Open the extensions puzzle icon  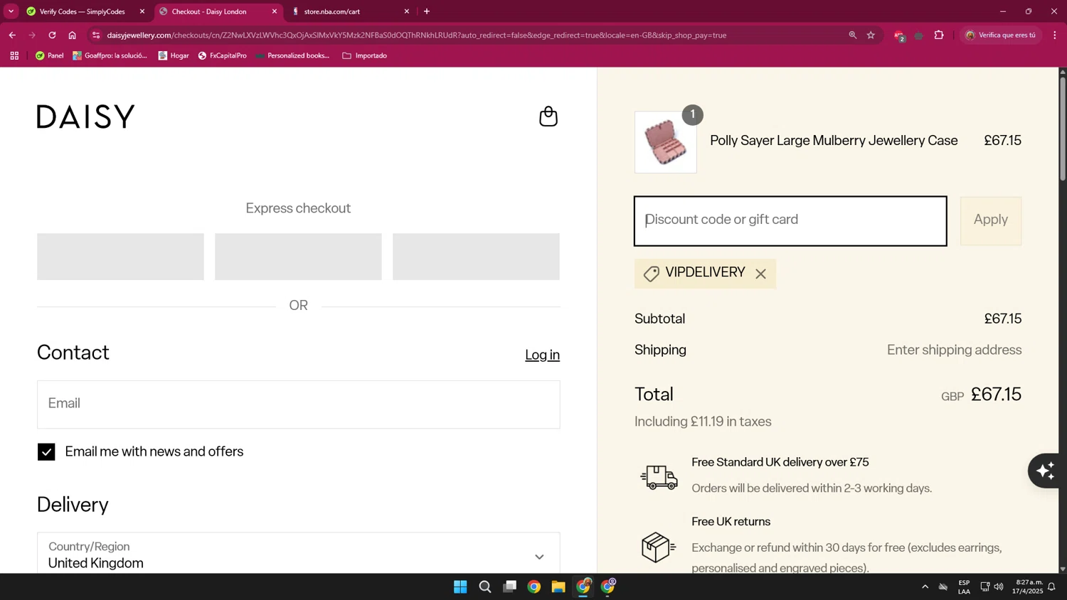(939, 35)
